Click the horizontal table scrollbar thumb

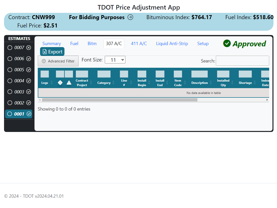(120, 100)
